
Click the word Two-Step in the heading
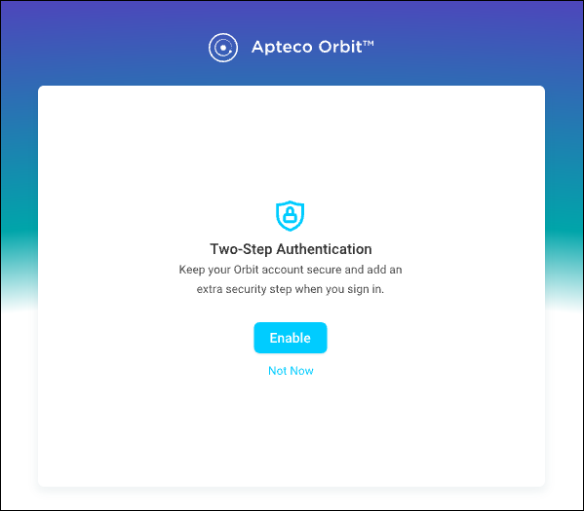click(241, 249)
